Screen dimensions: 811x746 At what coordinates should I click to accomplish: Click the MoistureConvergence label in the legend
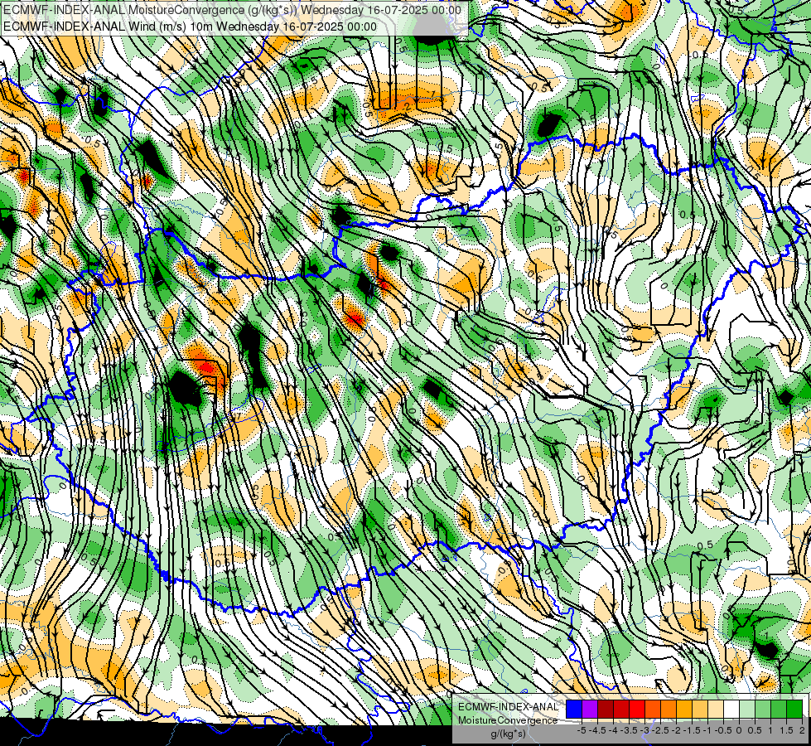coord(508,720)
